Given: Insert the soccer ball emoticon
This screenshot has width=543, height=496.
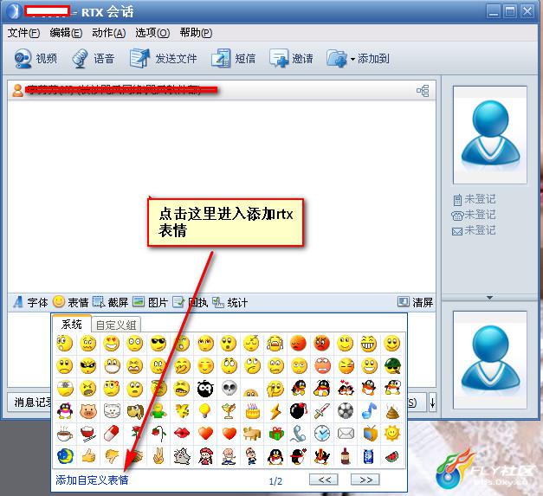Looking at the screenshot, I should 346,411.
